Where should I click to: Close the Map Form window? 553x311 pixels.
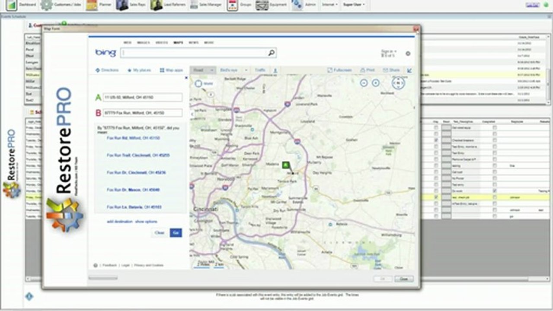pyautogui.click(x=416, y=29)
